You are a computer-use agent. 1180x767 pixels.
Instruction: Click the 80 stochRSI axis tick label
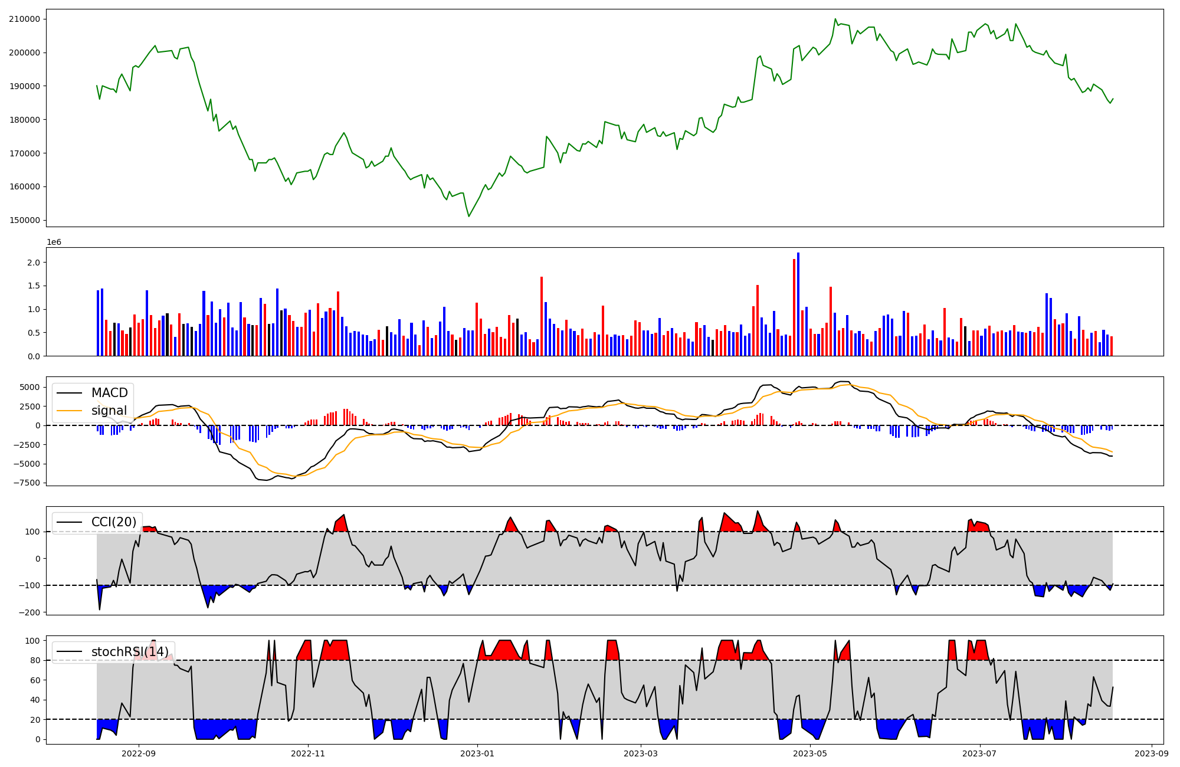tap(35, 661)
